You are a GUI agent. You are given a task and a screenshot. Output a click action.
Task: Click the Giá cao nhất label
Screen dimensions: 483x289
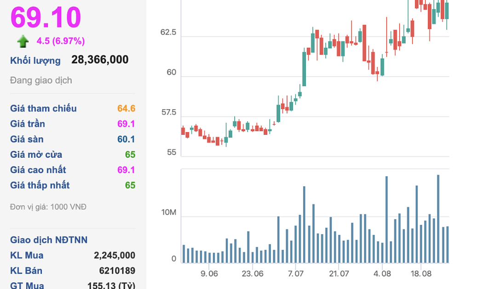point(38,170)
